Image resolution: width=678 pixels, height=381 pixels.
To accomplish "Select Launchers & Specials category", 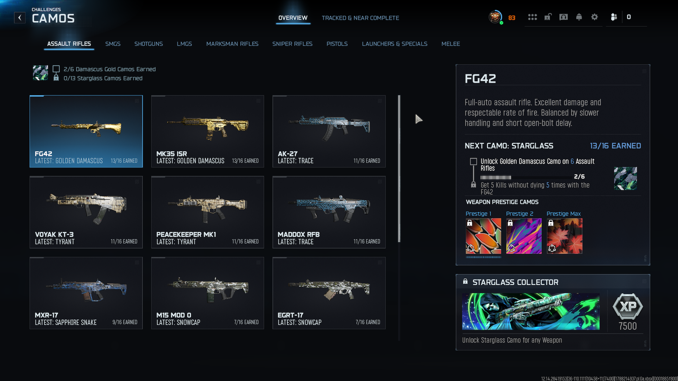I will (395, 44).
